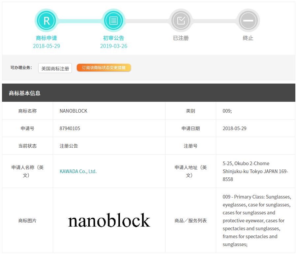This screenshot has height=255, width=297.
Task: Click the 商品／服务列表 field label
Action: [x=191, y=221]
